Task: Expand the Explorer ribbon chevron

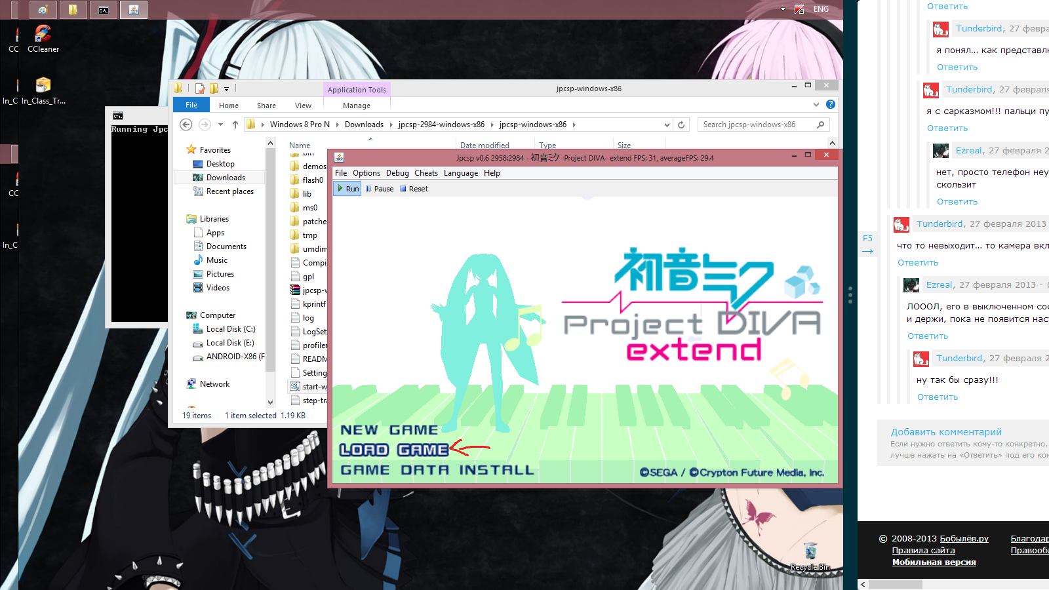Action: [x=816, y=104]
